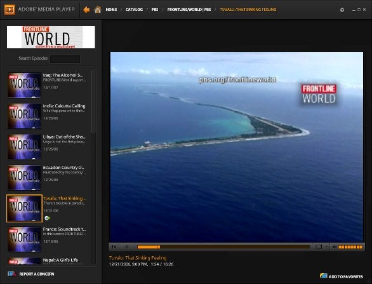
Task: Open the France: Soundtrack t... thumbnail
Action: [24, 240]
